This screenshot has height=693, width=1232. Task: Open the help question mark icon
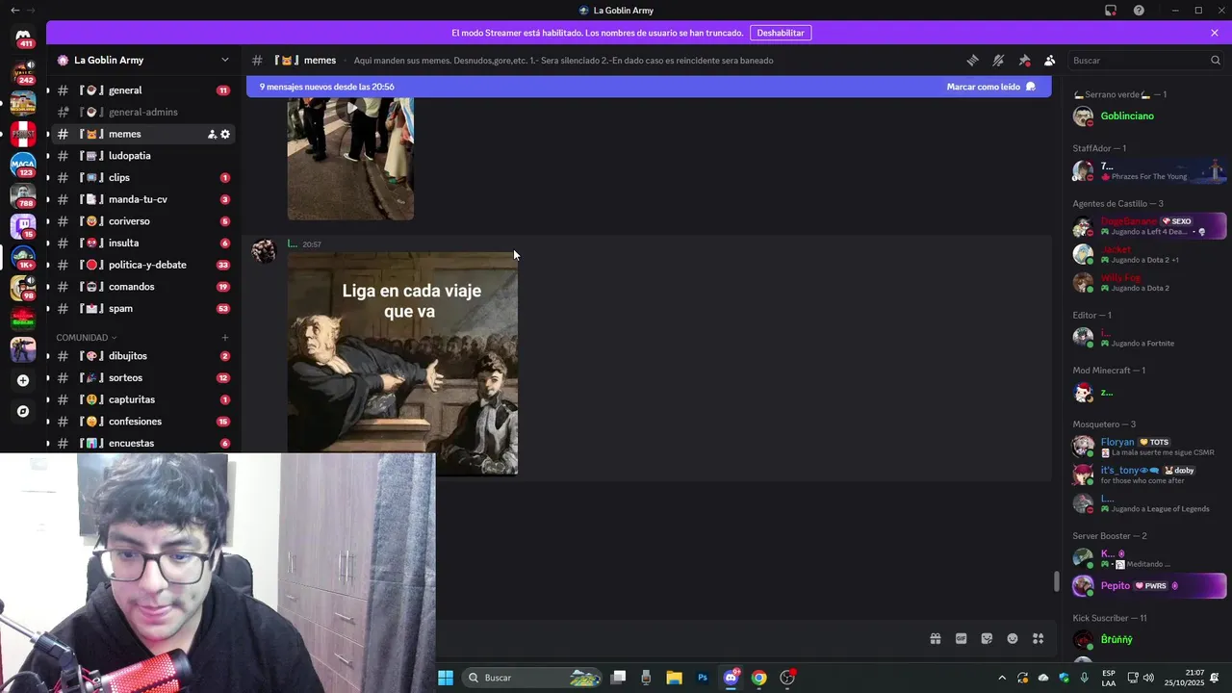coord(1139,11)
